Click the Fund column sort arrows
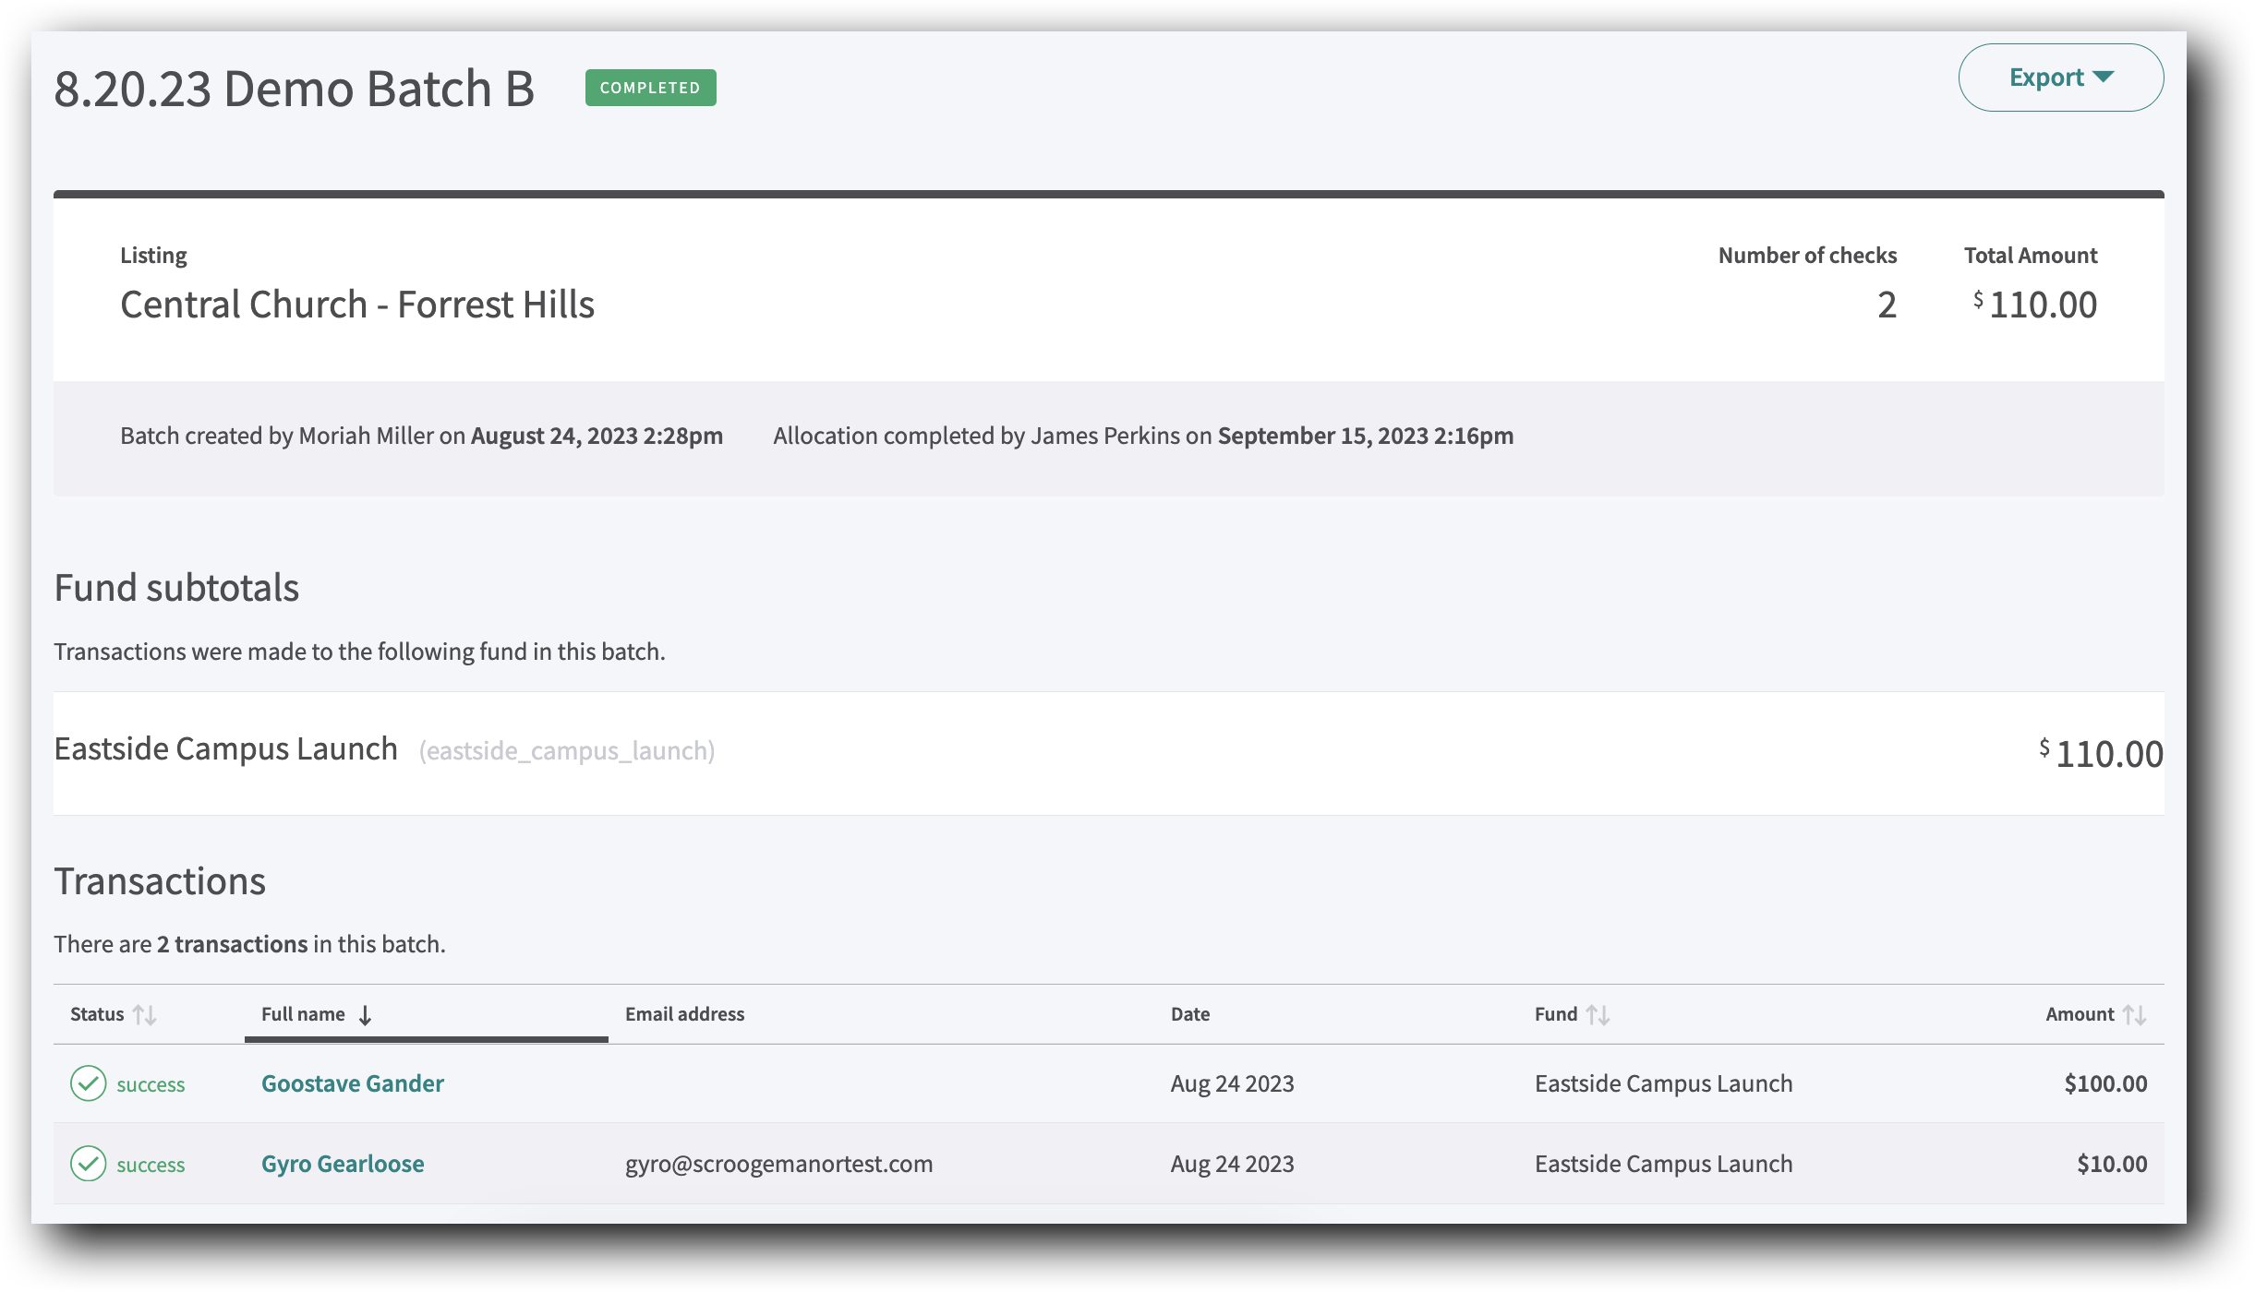Image resolution: width=2255 pixels, height=1292 pixels. (1598, 1013)
